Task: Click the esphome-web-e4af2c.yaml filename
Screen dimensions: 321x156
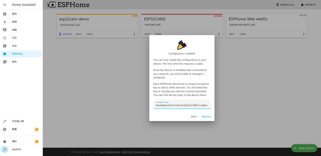Action: click(x=243, y=25)
